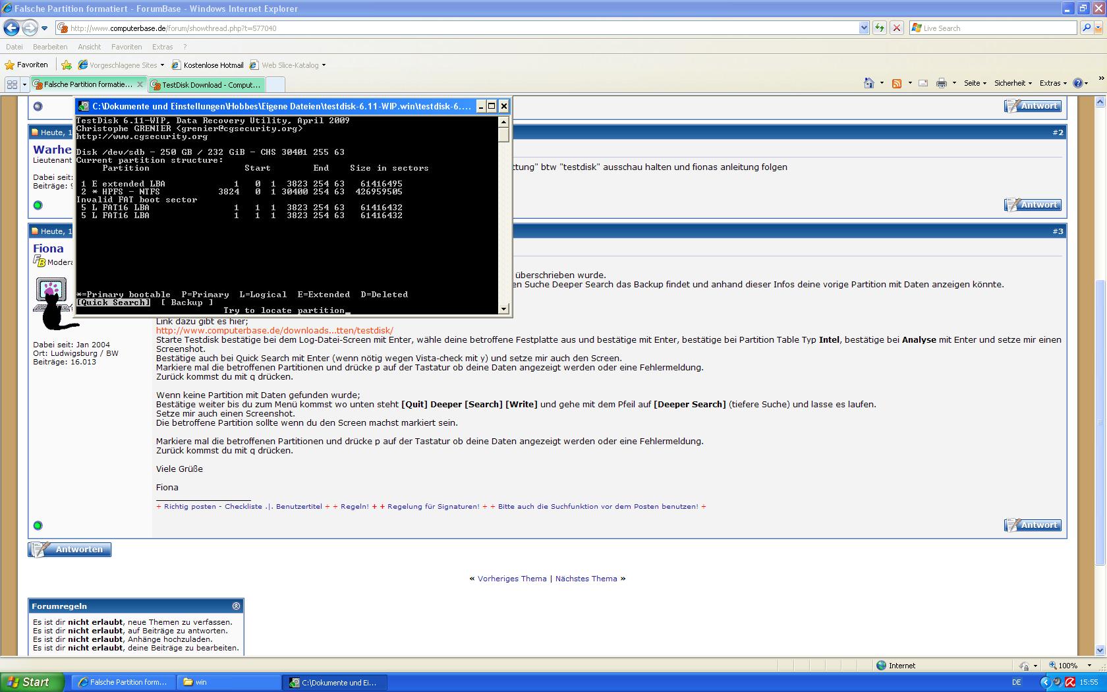1107x692 pixels.
Task: Click the address bar URL field
Action: [x=458, y=28]
